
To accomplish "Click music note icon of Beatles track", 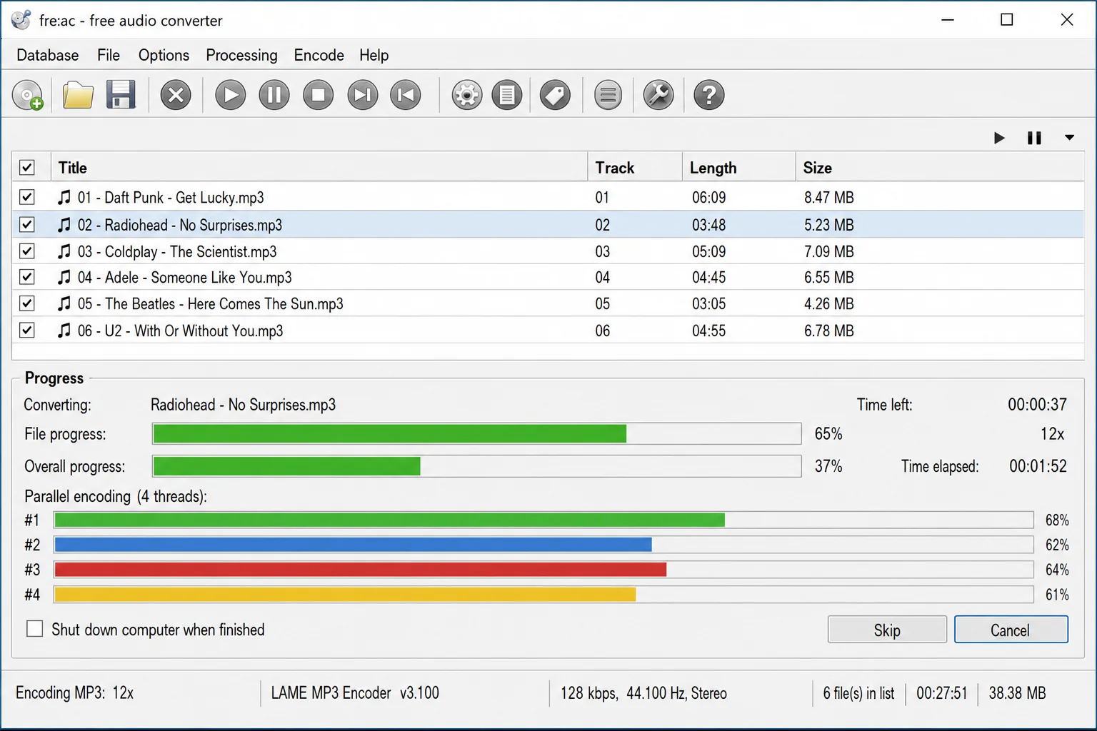I will [64, 303].
